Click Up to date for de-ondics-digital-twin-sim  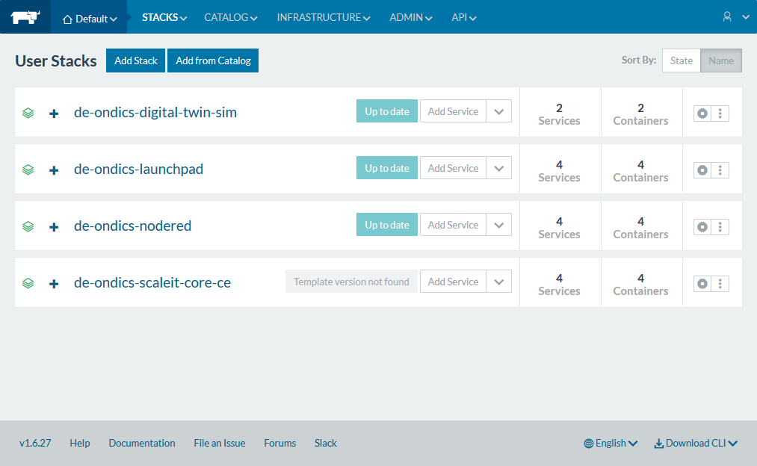click(x=386, y=111)
